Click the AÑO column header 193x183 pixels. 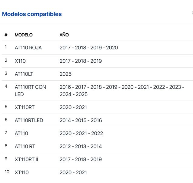coord(64,35)
